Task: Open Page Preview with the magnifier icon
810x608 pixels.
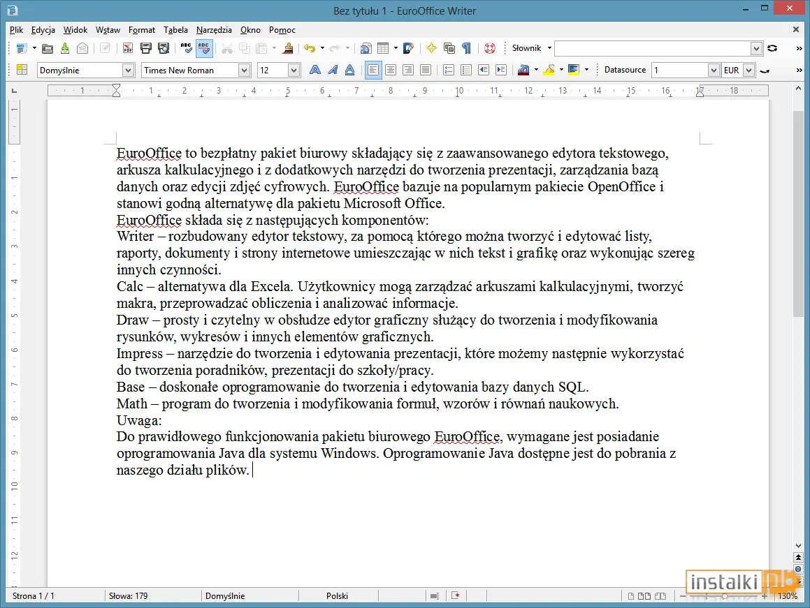Action: tap(164, 48)
